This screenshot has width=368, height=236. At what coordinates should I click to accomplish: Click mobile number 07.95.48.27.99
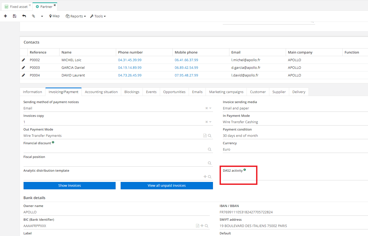click(186, 75)
